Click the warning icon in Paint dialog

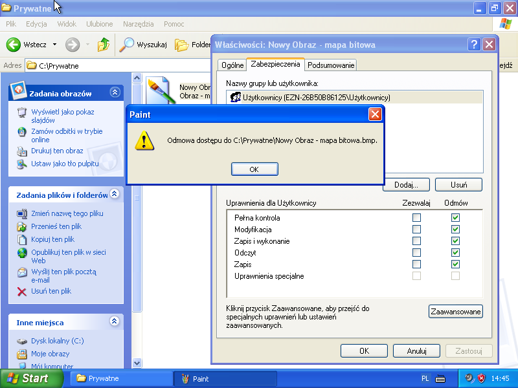click(144, 140)
